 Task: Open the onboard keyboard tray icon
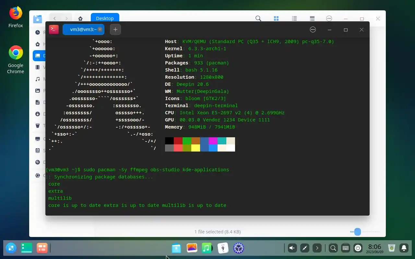tap(345, 248)
